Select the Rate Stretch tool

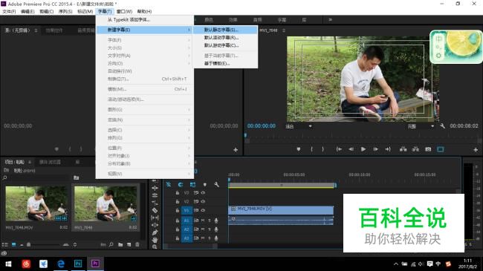point(155,203)
